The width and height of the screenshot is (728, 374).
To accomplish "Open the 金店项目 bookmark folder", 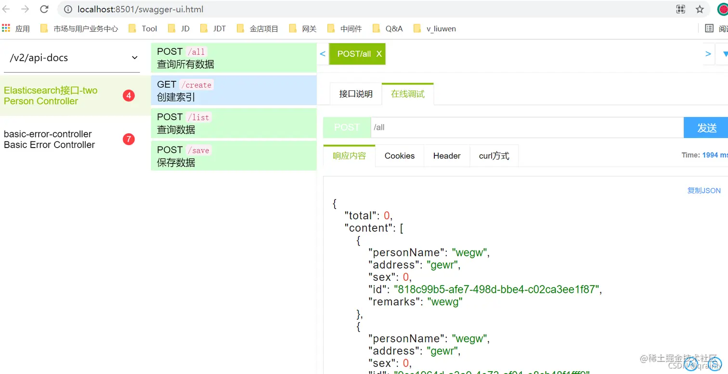I will point(258,29).
